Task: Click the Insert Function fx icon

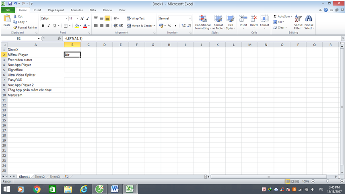Action: pyautogui.click(x=59, y=38)
